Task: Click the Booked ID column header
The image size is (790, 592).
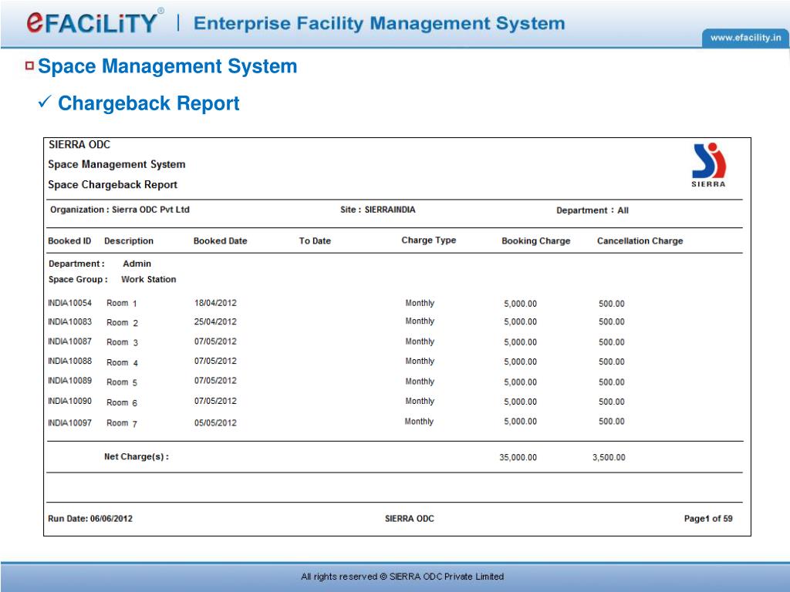Action: click(69, 240)
